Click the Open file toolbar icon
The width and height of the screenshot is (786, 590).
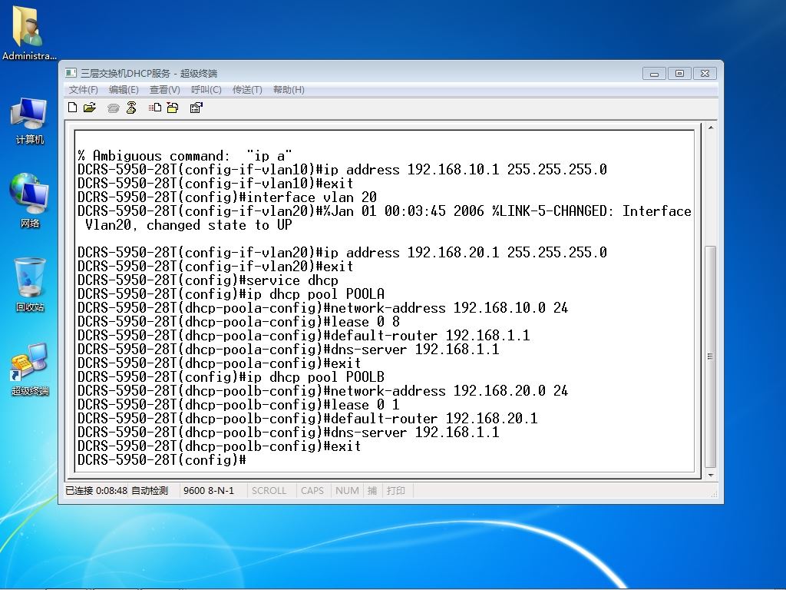coord(90,108)
